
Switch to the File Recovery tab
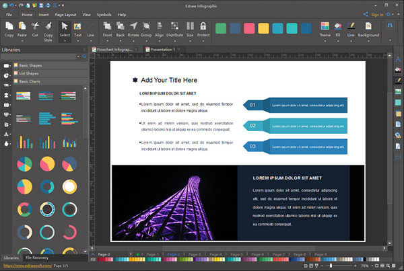38,258
